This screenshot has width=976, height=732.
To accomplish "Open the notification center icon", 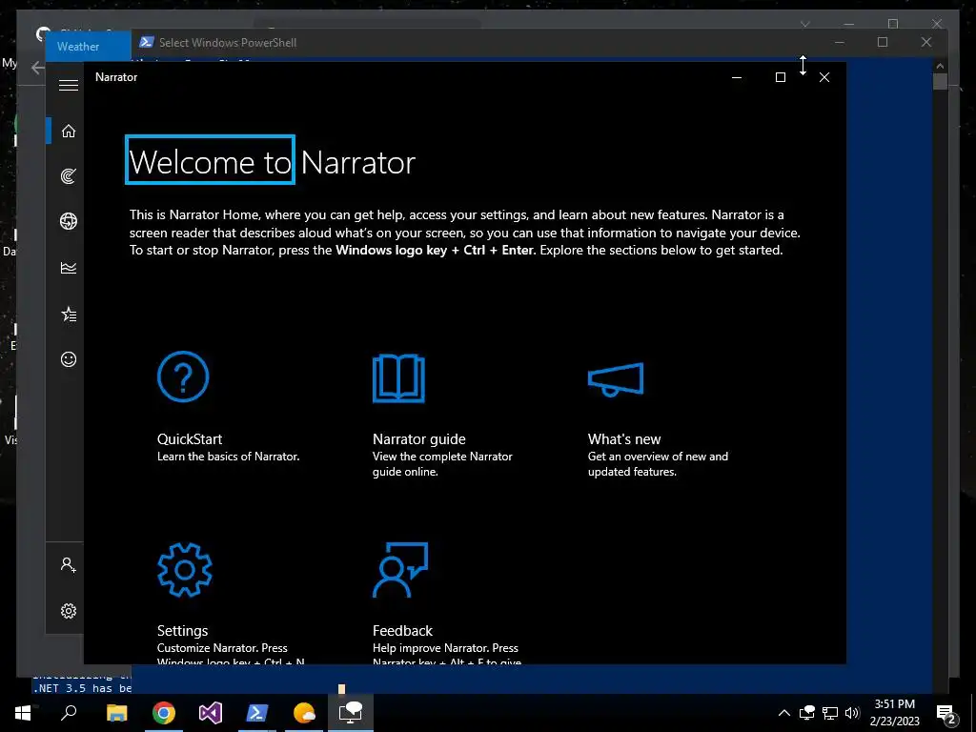I will 946,713.
